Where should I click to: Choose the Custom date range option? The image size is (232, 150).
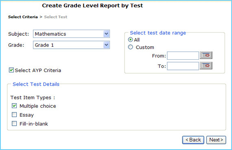click(130, 47)
